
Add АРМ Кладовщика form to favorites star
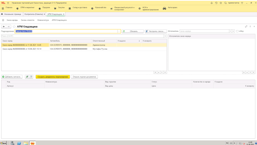point(14,26)
